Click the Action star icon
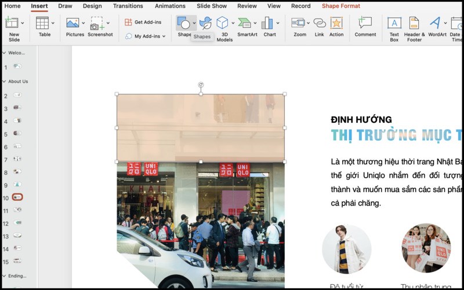The image size is (464, 290). [x=336, y=23]
